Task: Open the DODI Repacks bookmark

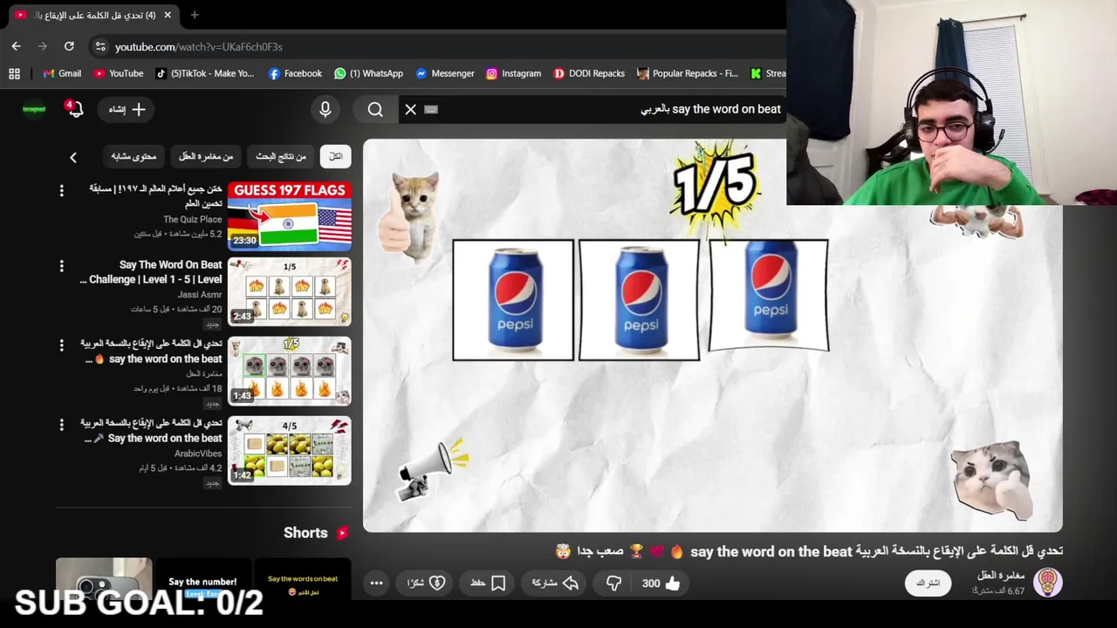Action: (589, 73)
